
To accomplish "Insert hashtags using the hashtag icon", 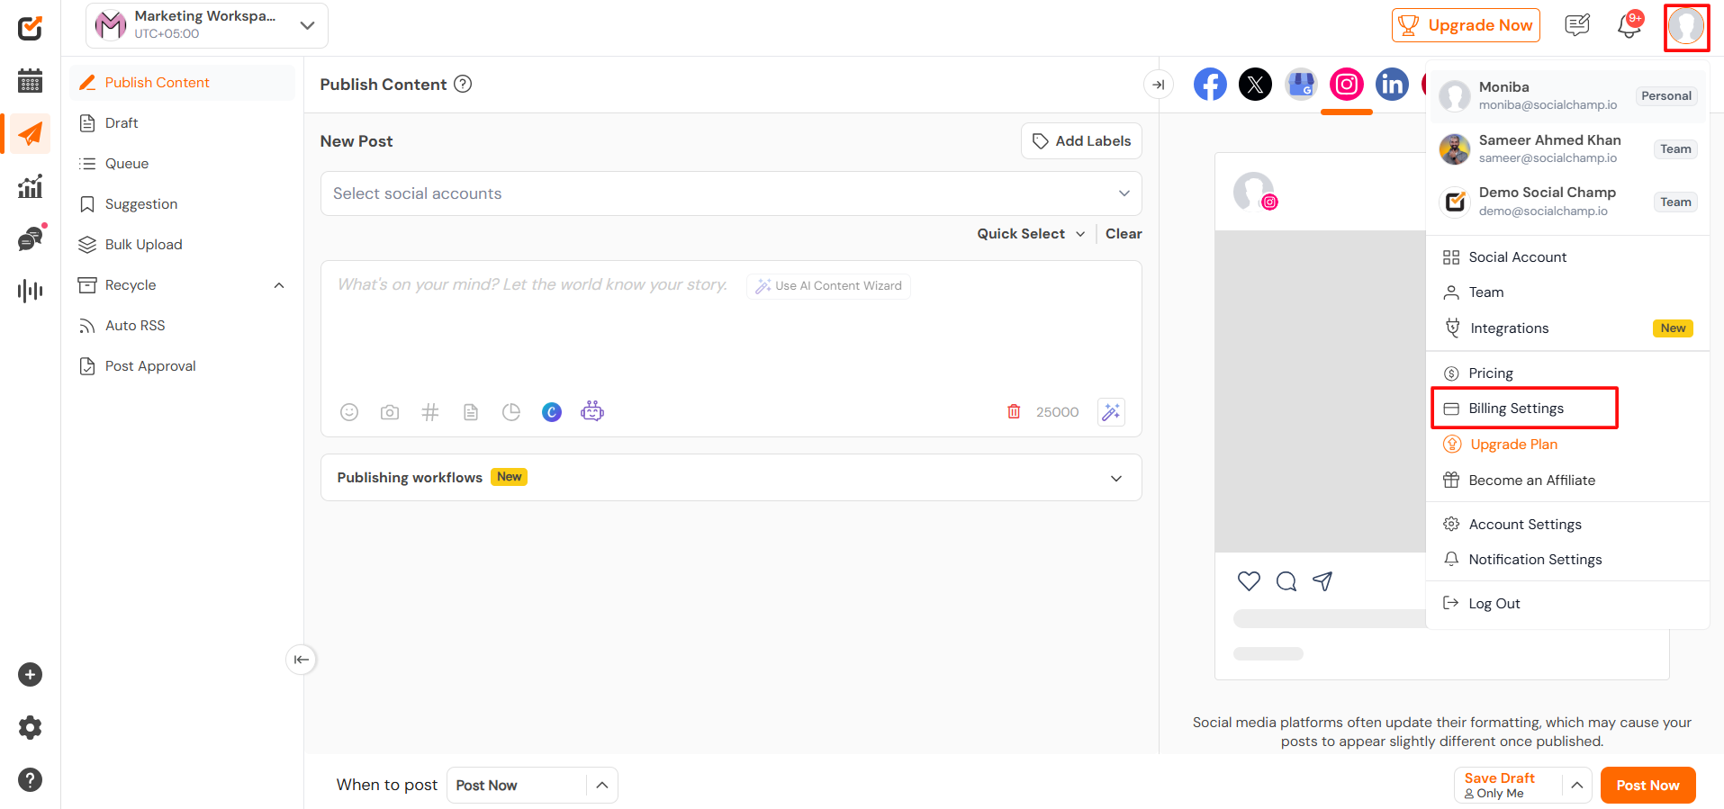I will pyautogui.click(x=430, y=412).
